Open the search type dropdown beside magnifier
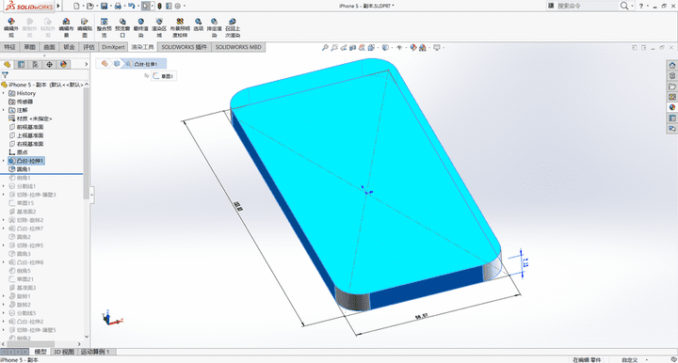Image resolution: width=678 pixels, height=363 pixels. click(632, 6)
